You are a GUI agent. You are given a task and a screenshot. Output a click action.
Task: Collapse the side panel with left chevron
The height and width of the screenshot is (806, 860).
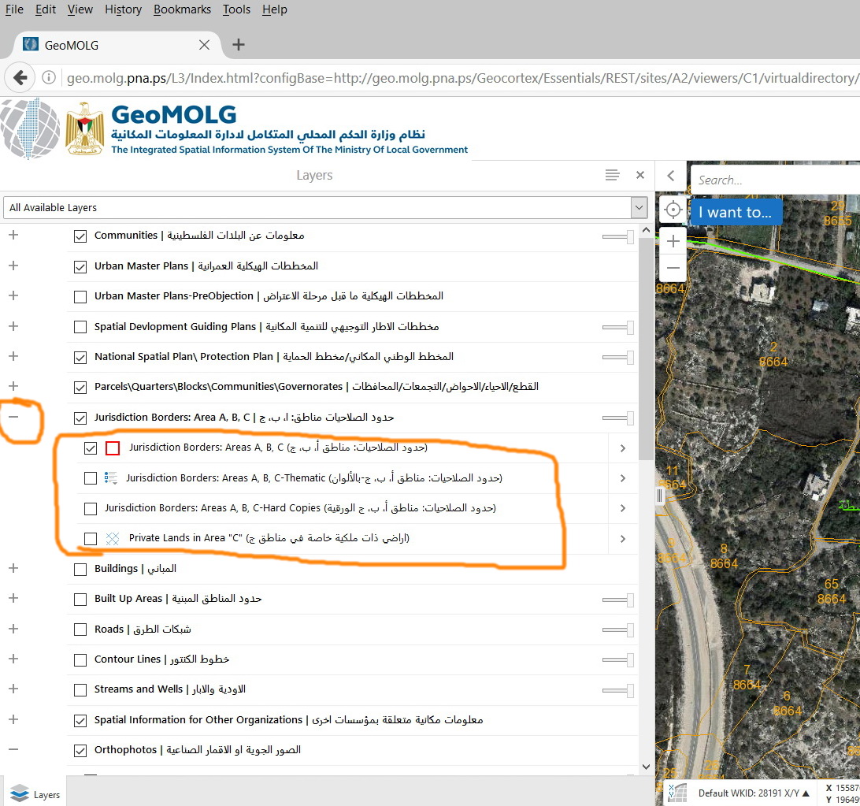tap(671, 176)
